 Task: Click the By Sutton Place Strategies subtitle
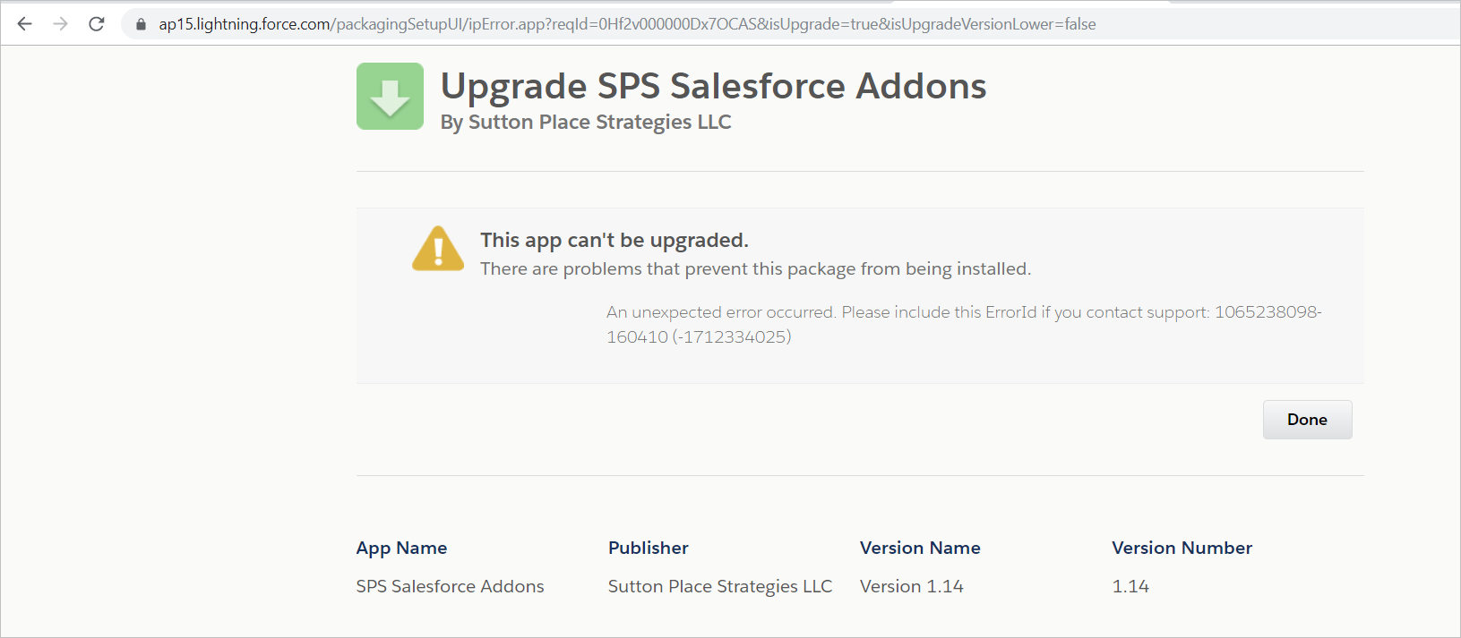(586, 123)
